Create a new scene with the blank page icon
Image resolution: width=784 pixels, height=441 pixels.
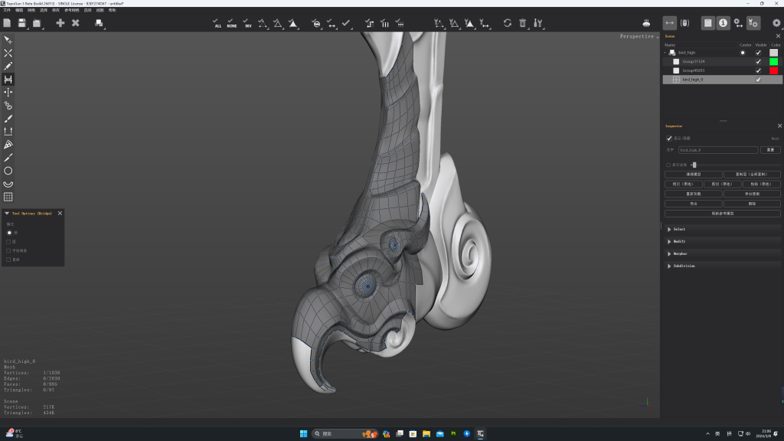(7, 23)
